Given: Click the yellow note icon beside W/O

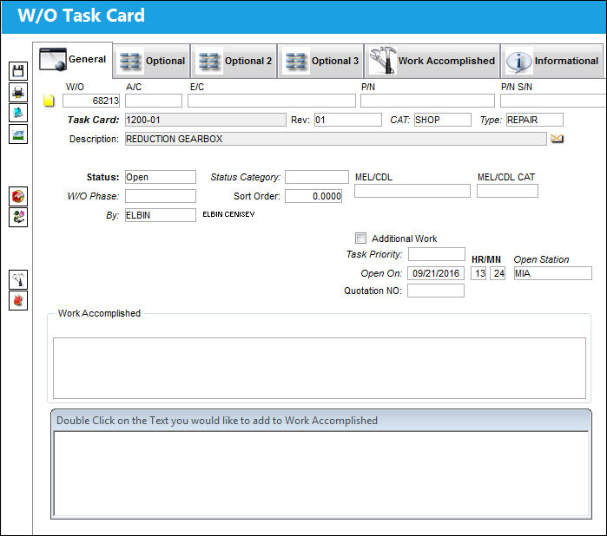Looking at the screenshot, I should [49, 101].
